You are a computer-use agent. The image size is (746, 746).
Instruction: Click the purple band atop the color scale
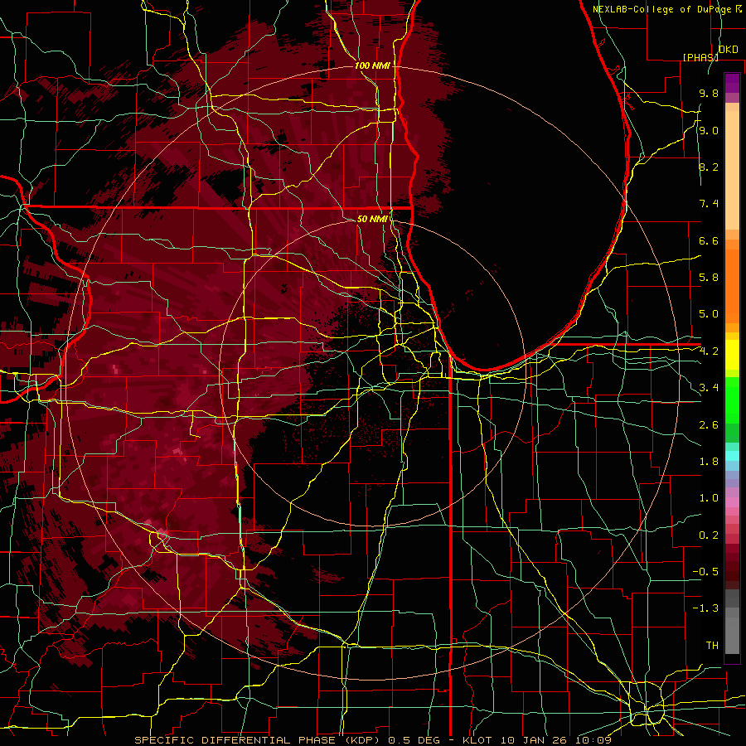[x=732, y=83]
